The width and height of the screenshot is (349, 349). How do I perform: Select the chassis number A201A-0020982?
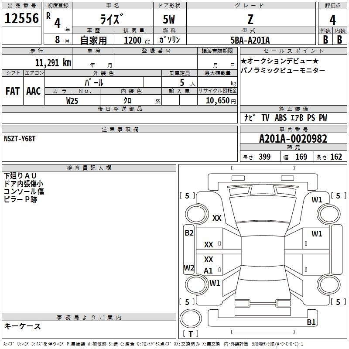(293, 139)
